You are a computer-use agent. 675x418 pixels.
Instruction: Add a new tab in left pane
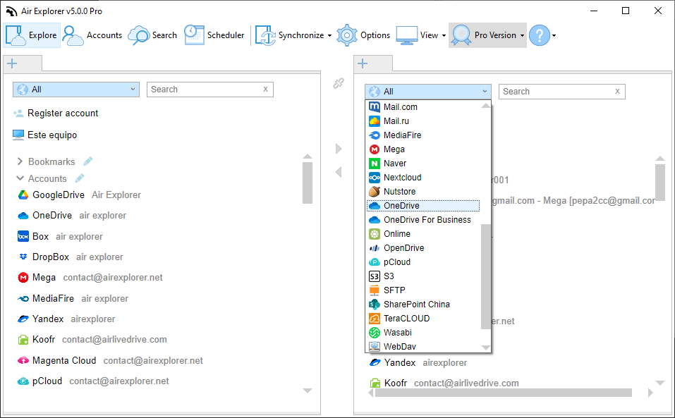coord(12,63)
